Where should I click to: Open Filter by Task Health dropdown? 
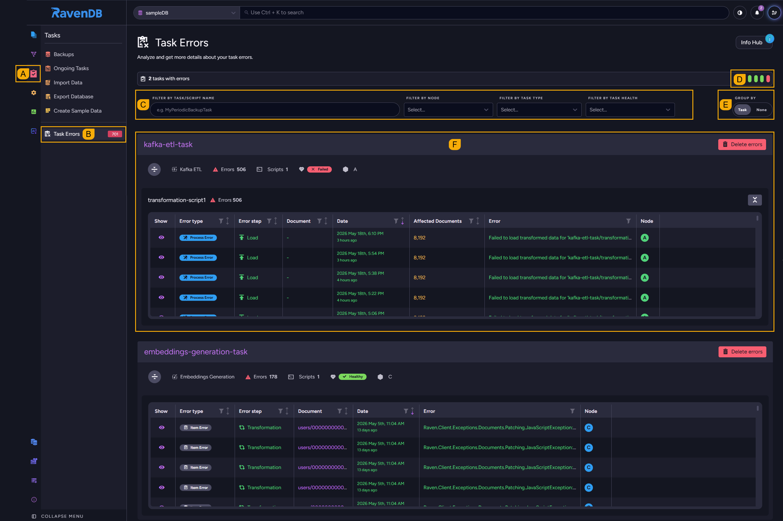(630, 110)
